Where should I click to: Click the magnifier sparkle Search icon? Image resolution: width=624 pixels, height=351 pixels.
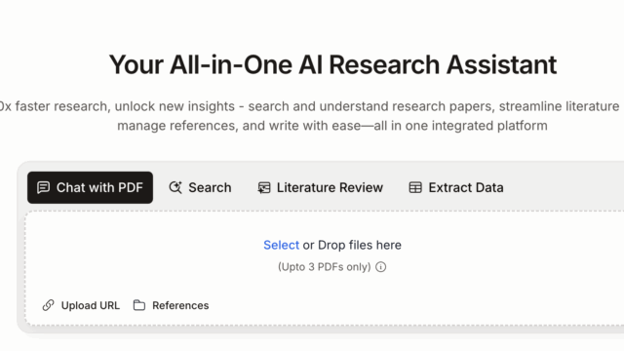tap(175, 187)
